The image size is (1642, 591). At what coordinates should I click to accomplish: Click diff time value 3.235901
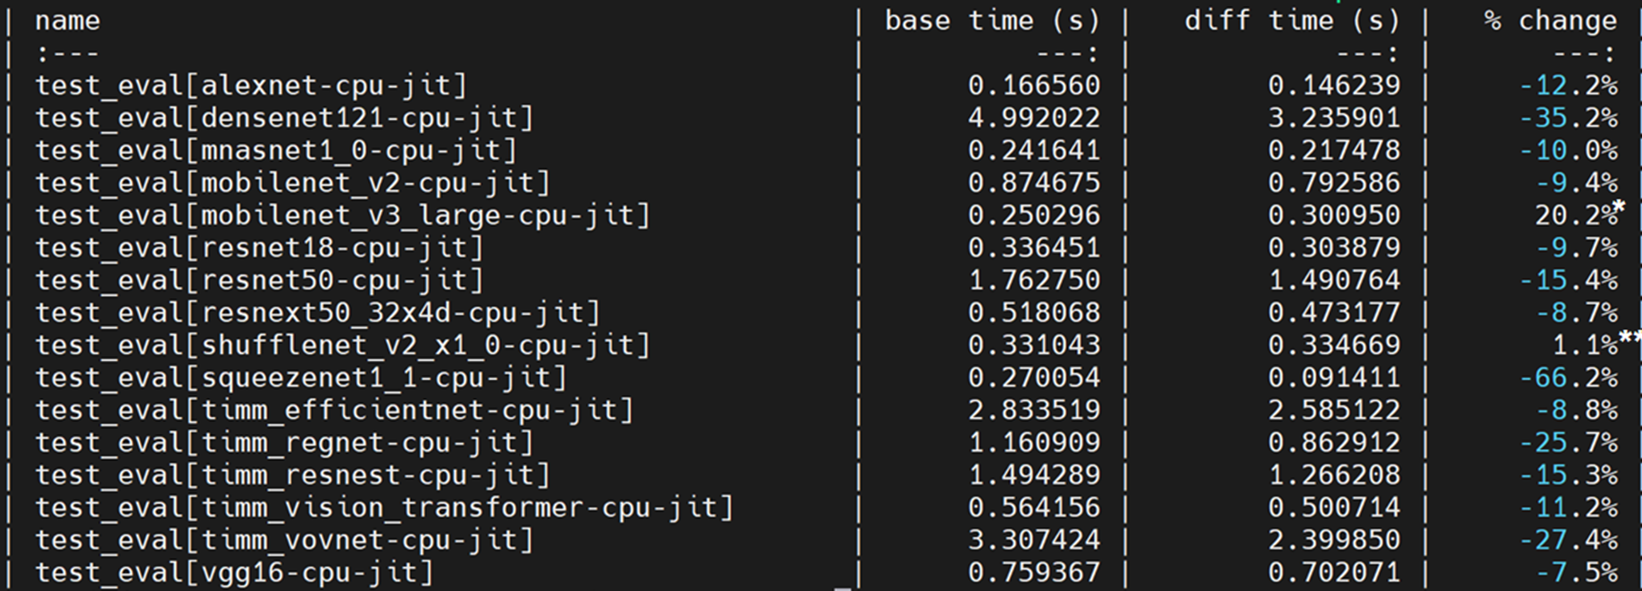click(x=1334, y=118)
